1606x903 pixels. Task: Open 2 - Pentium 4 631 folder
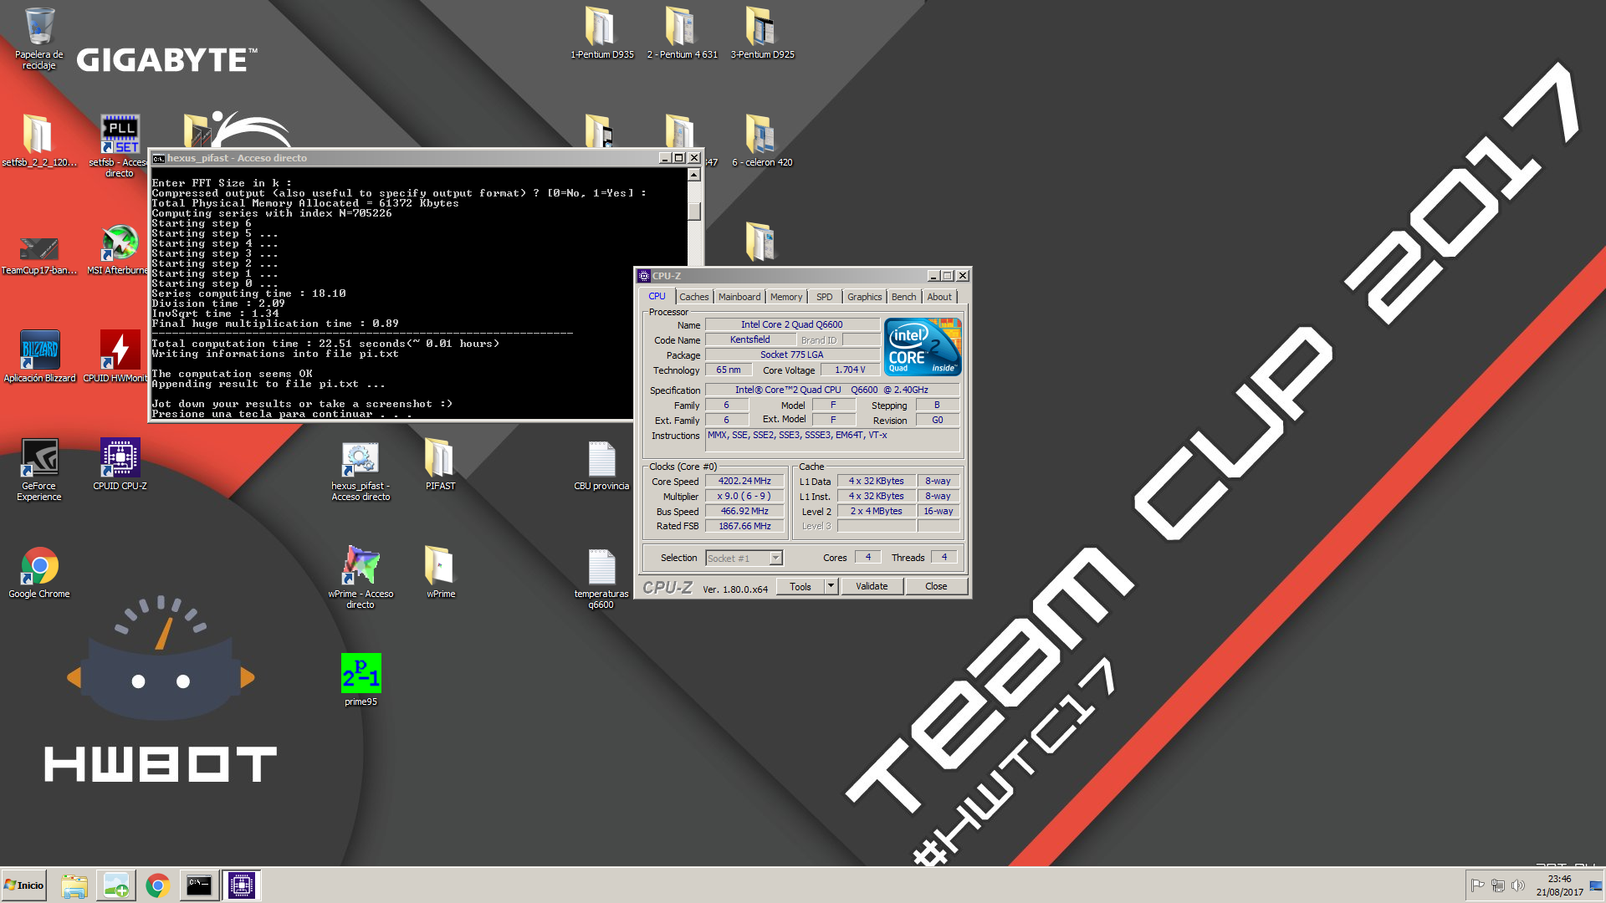click(x=682, y=33)
